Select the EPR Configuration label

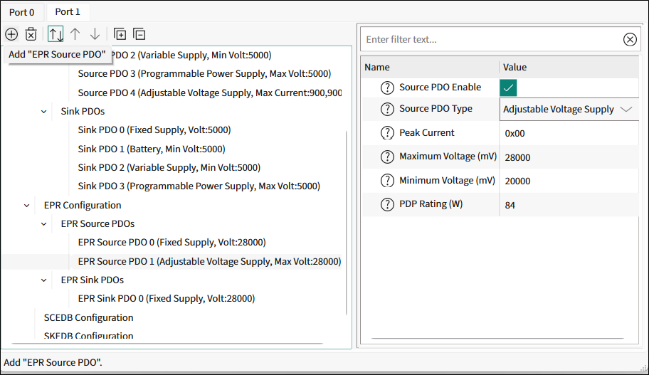(x=83, y=206)
